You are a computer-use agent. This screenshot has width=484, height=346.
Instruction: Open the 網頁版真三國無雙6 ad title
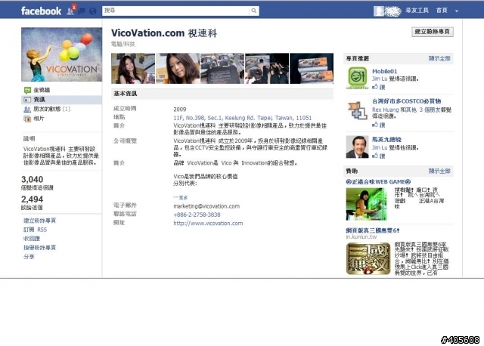373,230
